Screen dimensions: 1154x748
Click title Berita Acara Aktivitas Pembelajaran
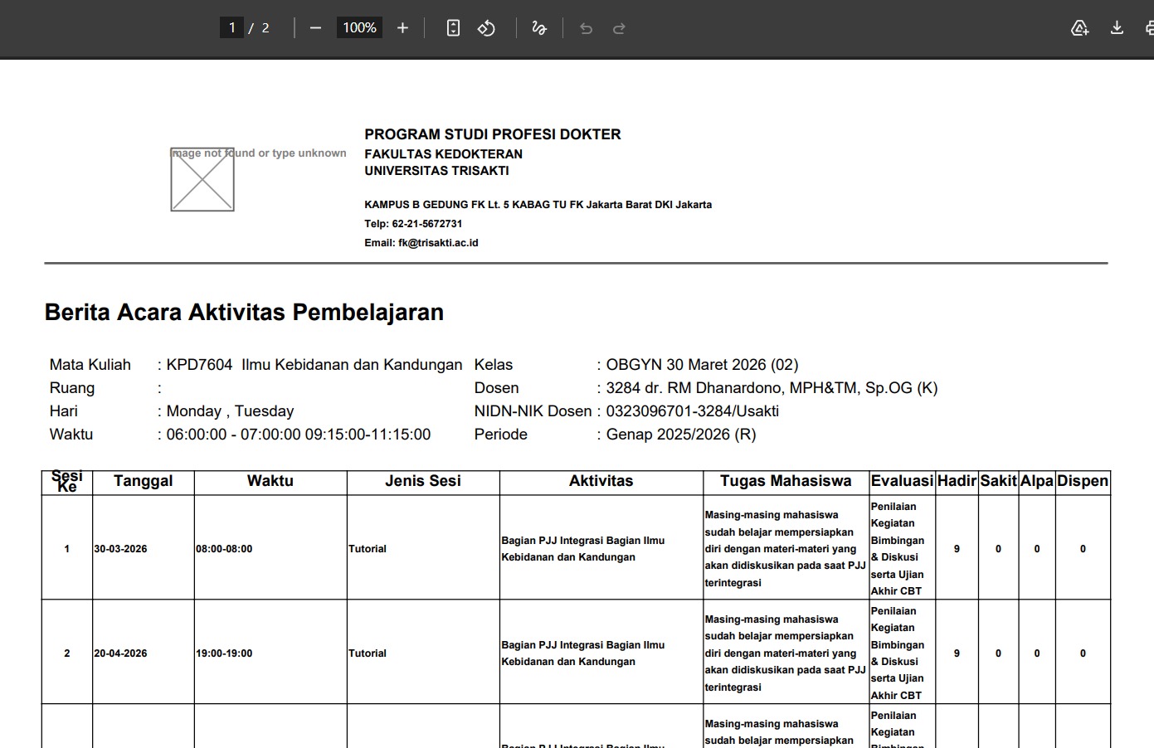pos(244,313)
